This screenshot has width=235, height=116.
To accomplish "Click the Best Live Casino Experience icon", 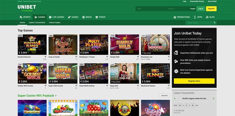I will [176, 71].
